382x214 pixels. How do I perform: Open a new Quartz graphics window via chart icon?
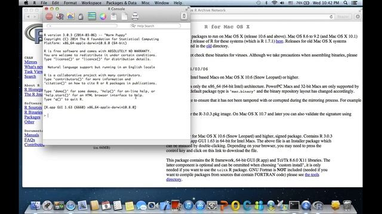click(x=70, y=16)
